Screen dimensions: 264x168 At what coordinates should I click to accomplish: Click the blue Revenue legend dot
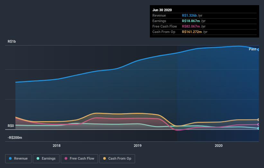10,158
